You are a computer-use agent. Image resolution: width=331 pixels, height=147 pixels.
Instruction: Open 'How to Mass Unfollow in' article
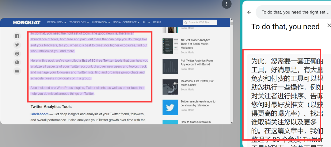[196, 122]
